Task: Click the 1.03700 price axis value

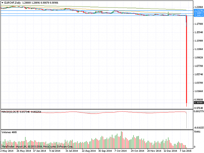Action: coord(199,83)
